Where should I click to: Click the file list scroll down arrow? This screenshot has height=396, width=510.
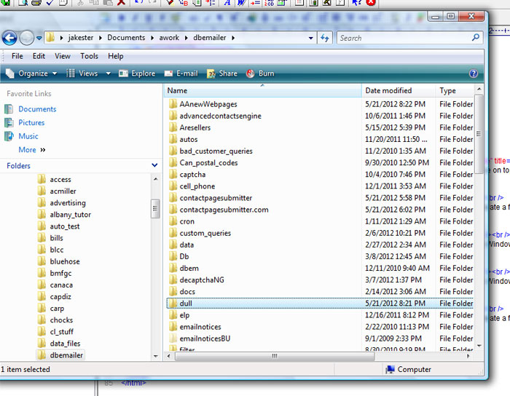coord(479,346)
